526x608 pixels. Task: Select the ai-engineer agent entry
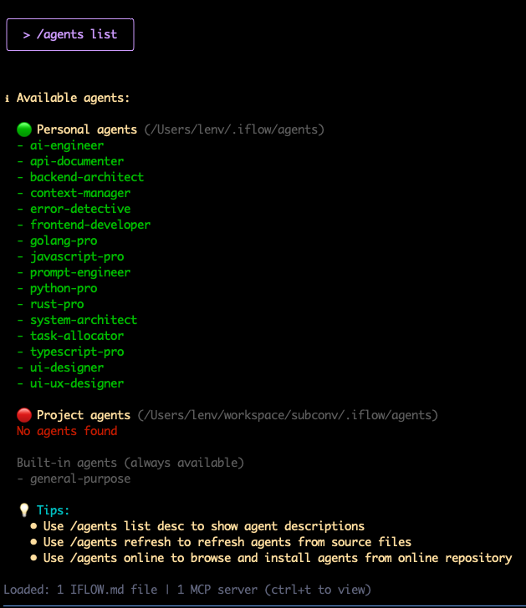67,145
